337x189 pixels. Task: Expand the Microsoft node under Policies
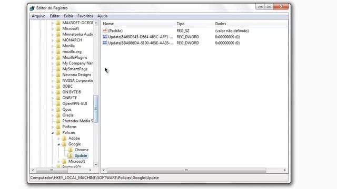(x=58, y=162)
